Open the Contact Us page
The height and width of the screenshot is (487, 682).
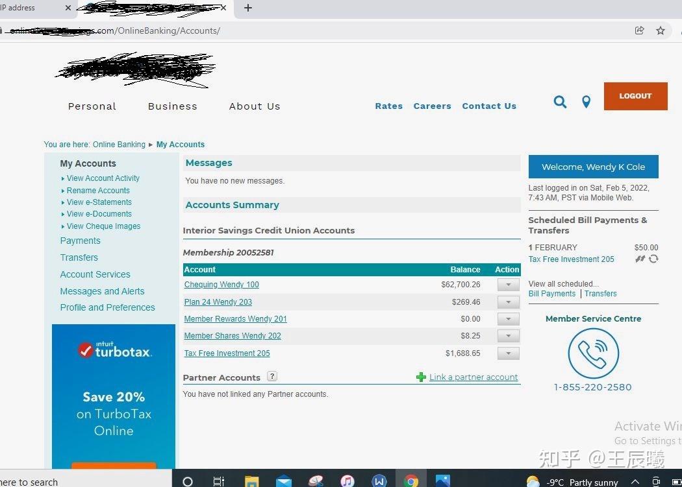click(489, 106)
